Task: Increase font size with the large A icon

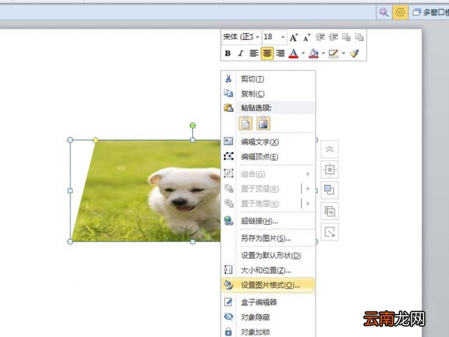Action: (x=293, y=37)
